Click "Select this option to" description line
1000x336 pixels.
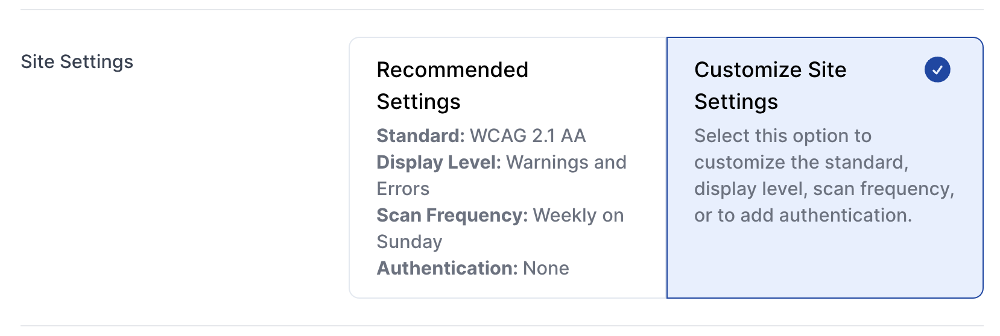point(782,135)
